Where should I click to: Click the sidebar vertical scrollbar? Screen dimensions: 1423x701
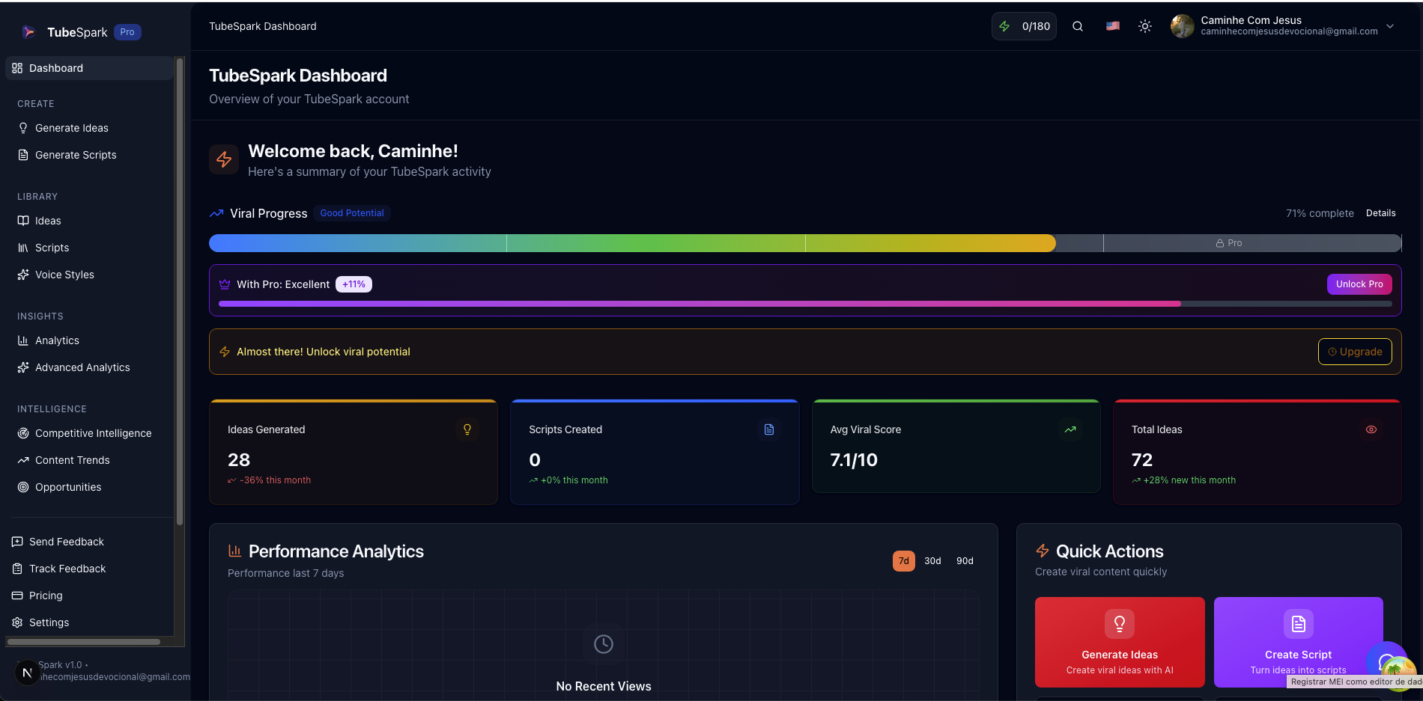(x=179, y=292)
